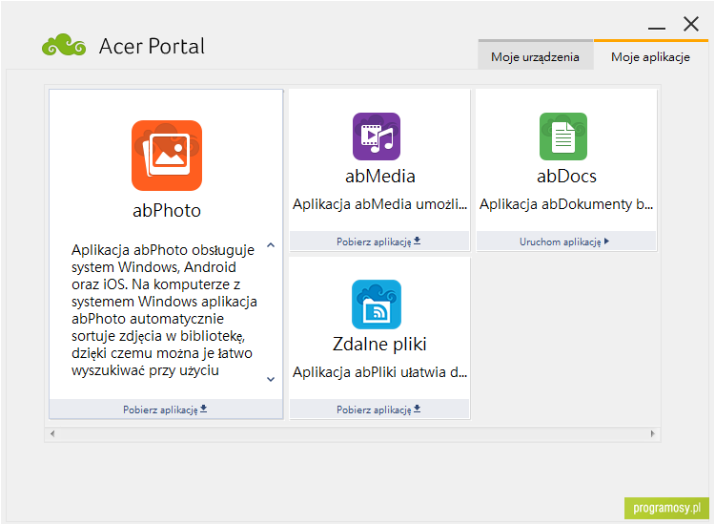Image resolution: width=715 pixels, height=525 pixels.
Task: Click the Acer Portal cloud logo
Action: point(64,45)
